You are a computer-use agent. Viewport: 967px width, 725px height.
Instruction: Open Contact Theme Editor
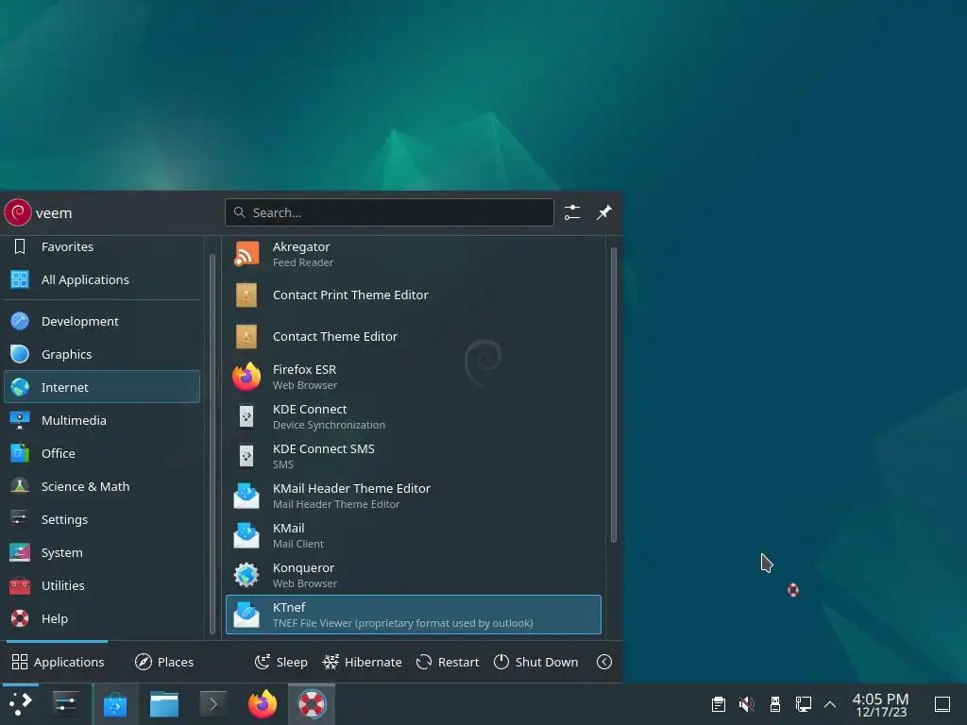pyautogui.click(x=414, y=336)
